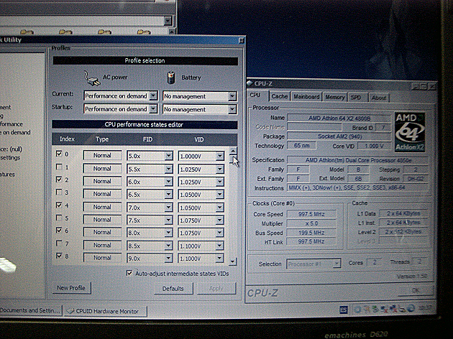Click the VID column header

[x=199, y=139]
